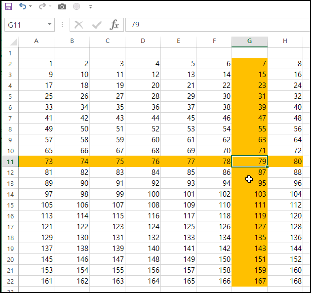
Task: Select column E header
Action: click(x=178, y=42)
